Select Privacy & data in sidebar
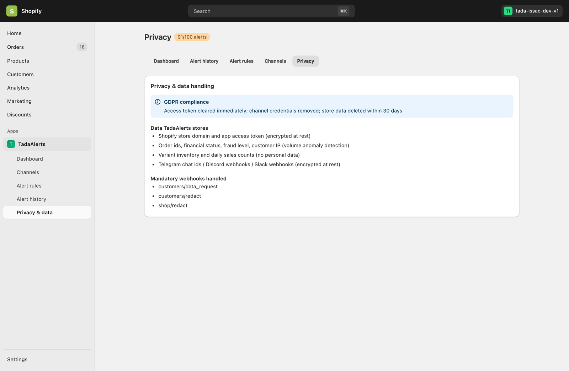The width and height of the screenshot is (569, 371). pyautogui.click(x=47, y=213)
